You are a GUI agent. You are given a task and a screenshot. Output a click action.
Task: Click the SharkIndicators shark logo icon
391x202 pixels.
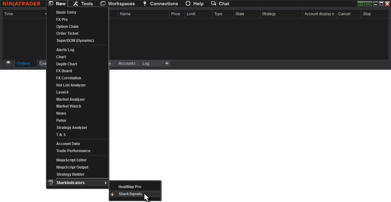coord(51,183)
